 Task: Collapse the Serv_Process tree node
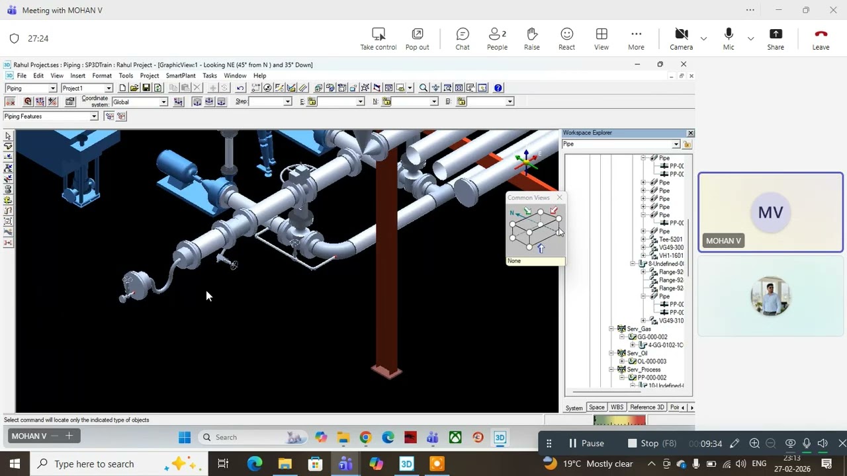(x=612, y=370)
